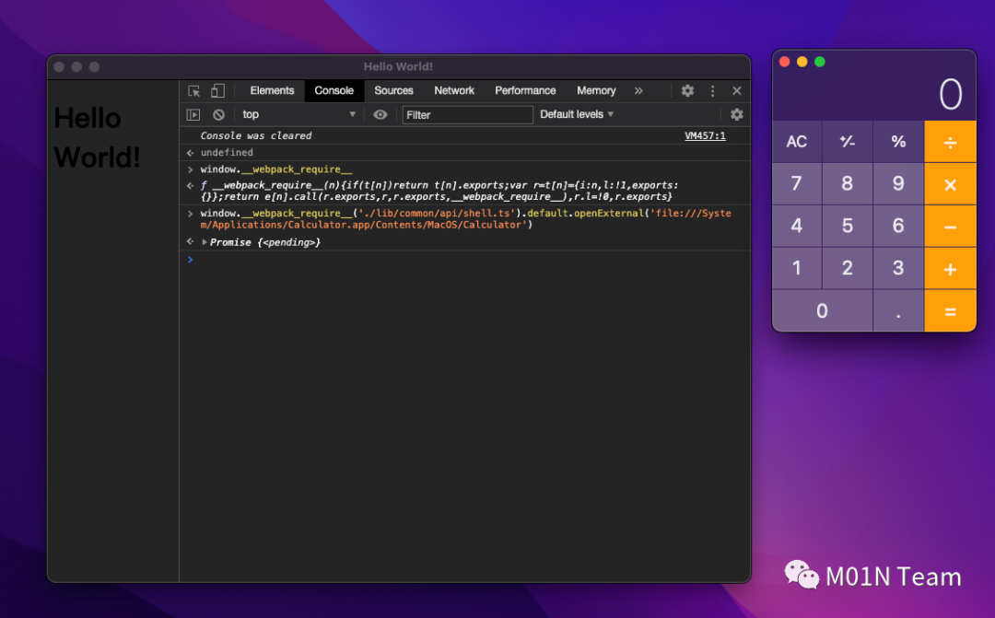The height and width of the screenshot is (618, 995).
Task: Click the Hello World! window title bar
Action: pos(399,66)
